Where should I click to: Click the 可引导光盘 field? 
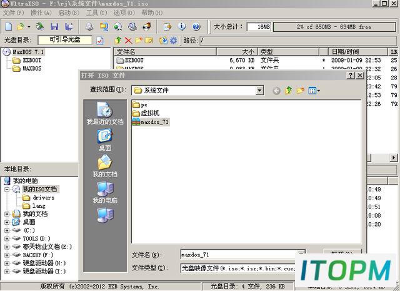[65, 40]
